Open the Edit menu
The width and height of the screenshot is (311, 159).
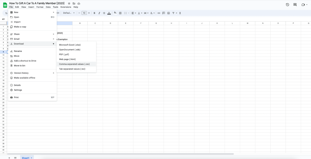point(17,7)
